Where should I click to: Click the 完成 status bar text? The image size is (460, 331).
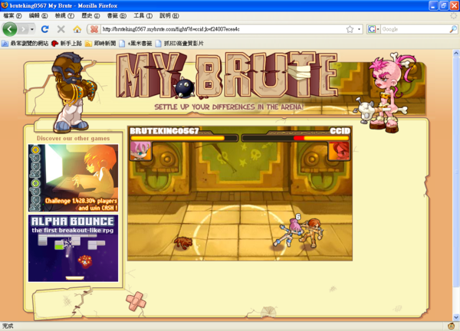pos(8,326)
